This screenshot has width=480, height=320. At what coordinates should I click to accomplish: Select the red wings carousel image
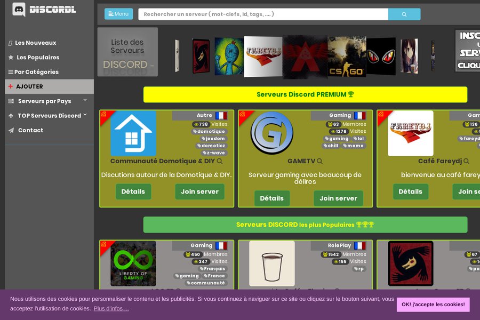tap(305, 57)
